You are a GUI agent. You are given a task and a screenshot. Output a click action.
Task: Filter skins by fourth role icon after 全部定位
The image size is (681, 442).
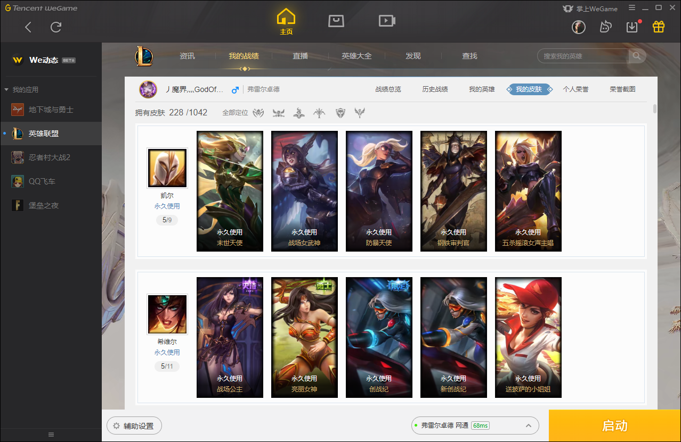tap(320, 113)
